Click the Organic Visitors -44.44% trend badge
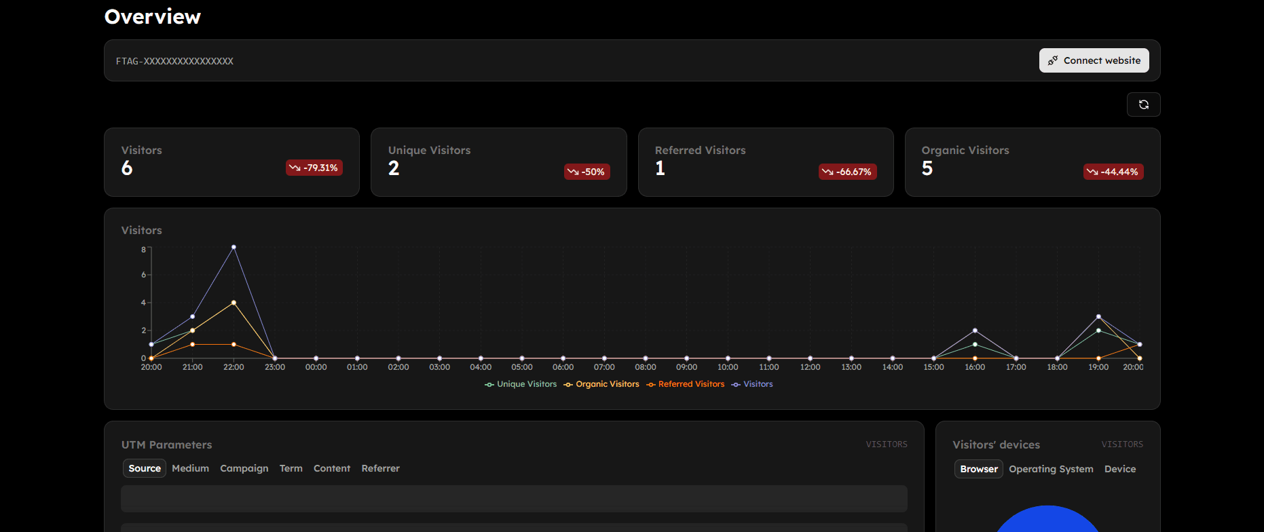This screenshot has width=1264, height=532. click(x=1113, y=172)
